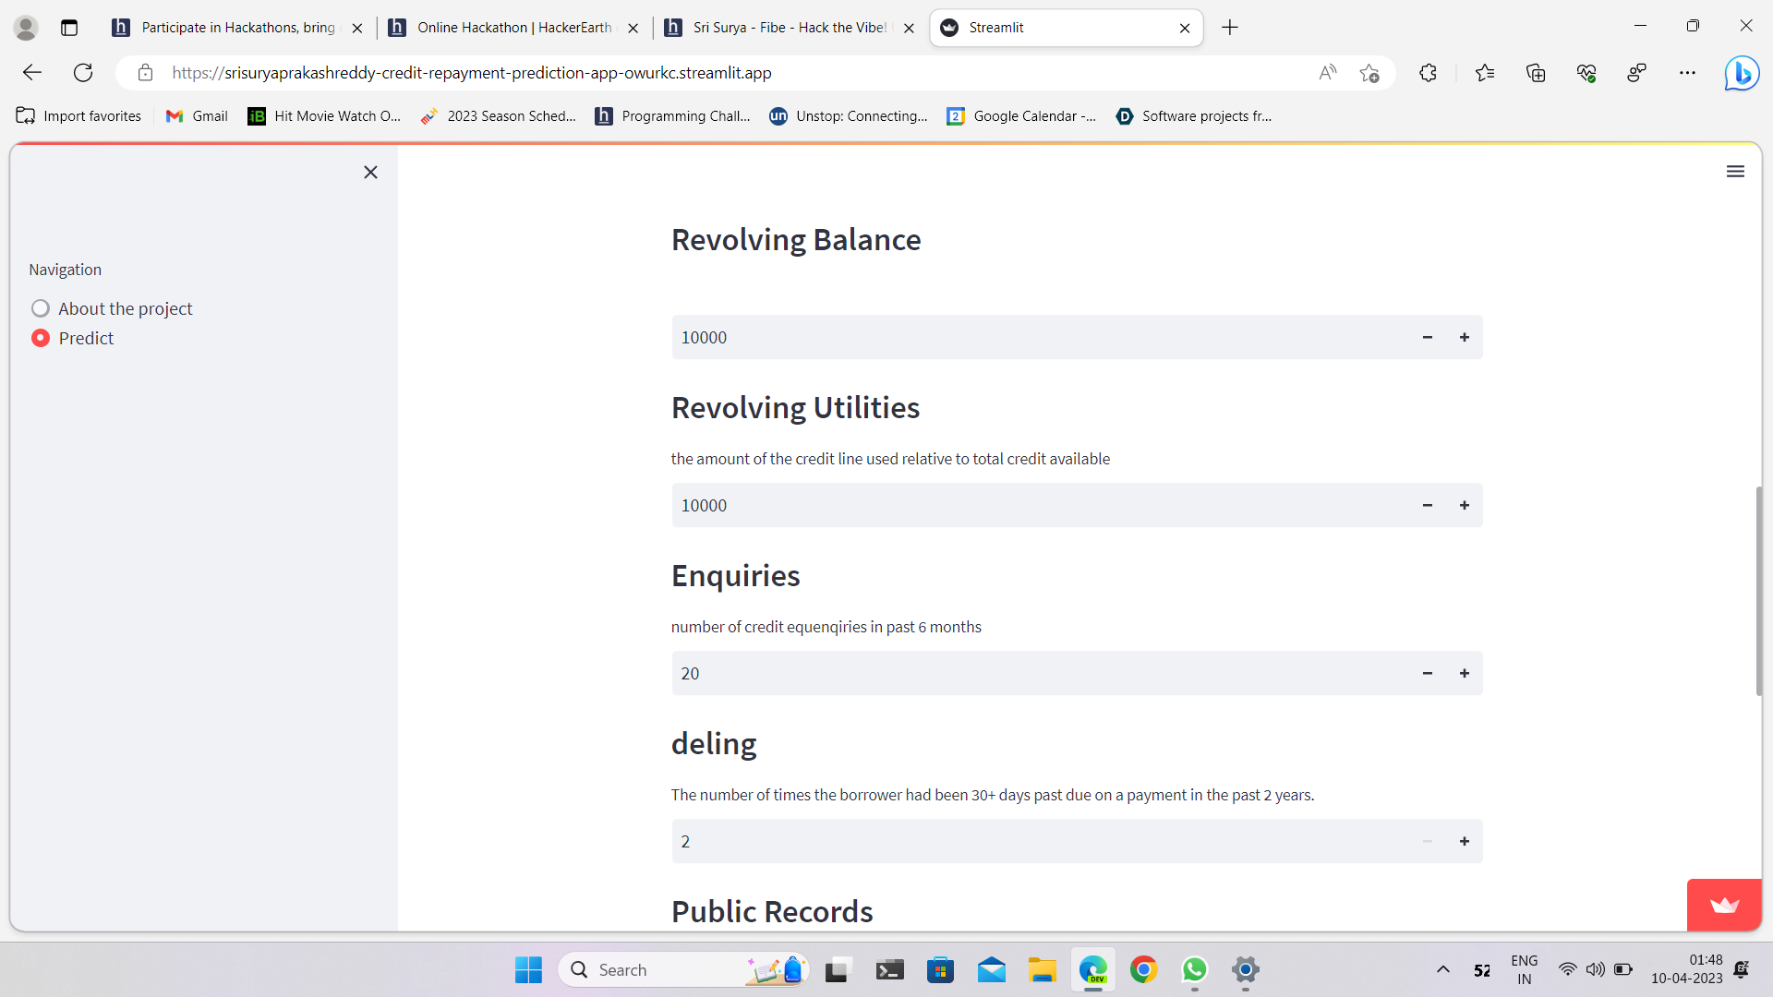Screen dimensions: 1773x997
Task: Click inside the deling number input
Action: click(x=1034, y=842)
